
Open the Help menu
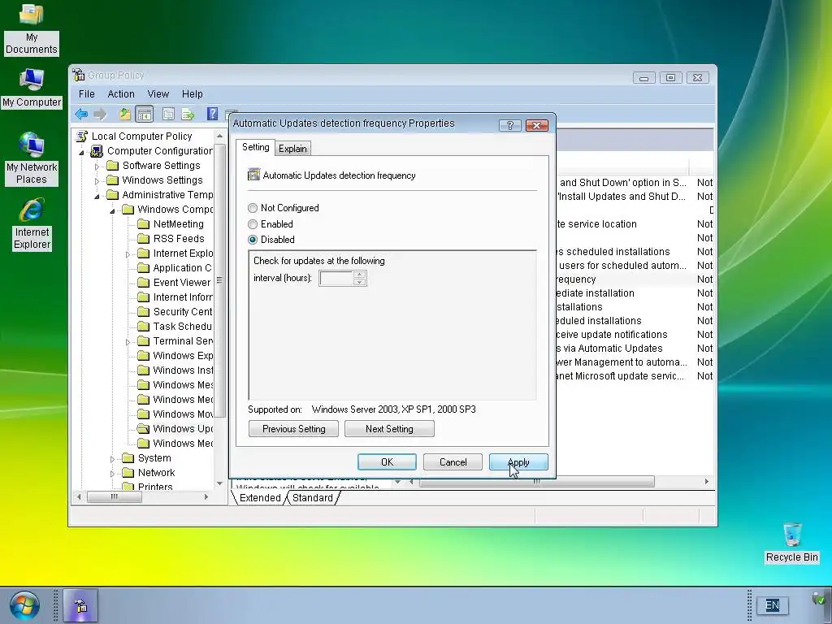point(192,94)
